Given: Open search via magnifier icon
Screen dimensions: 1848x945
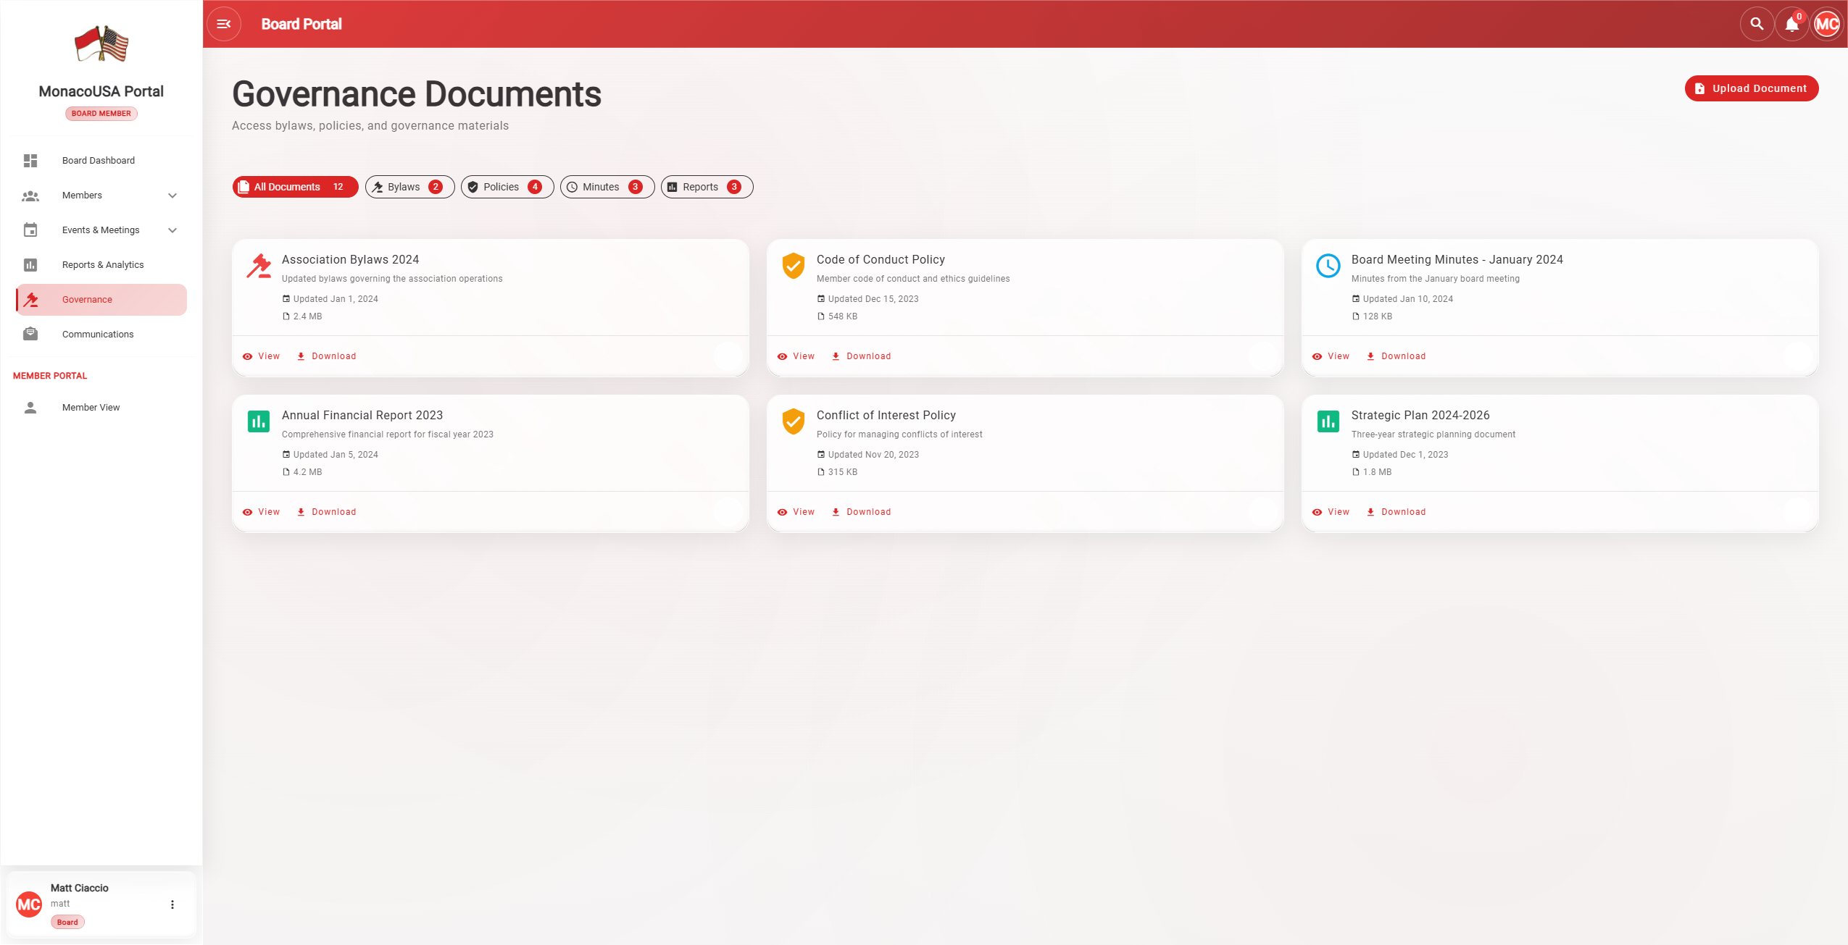Looking at the screenshot, I should pyautogui.click(x=1757, y=24).
